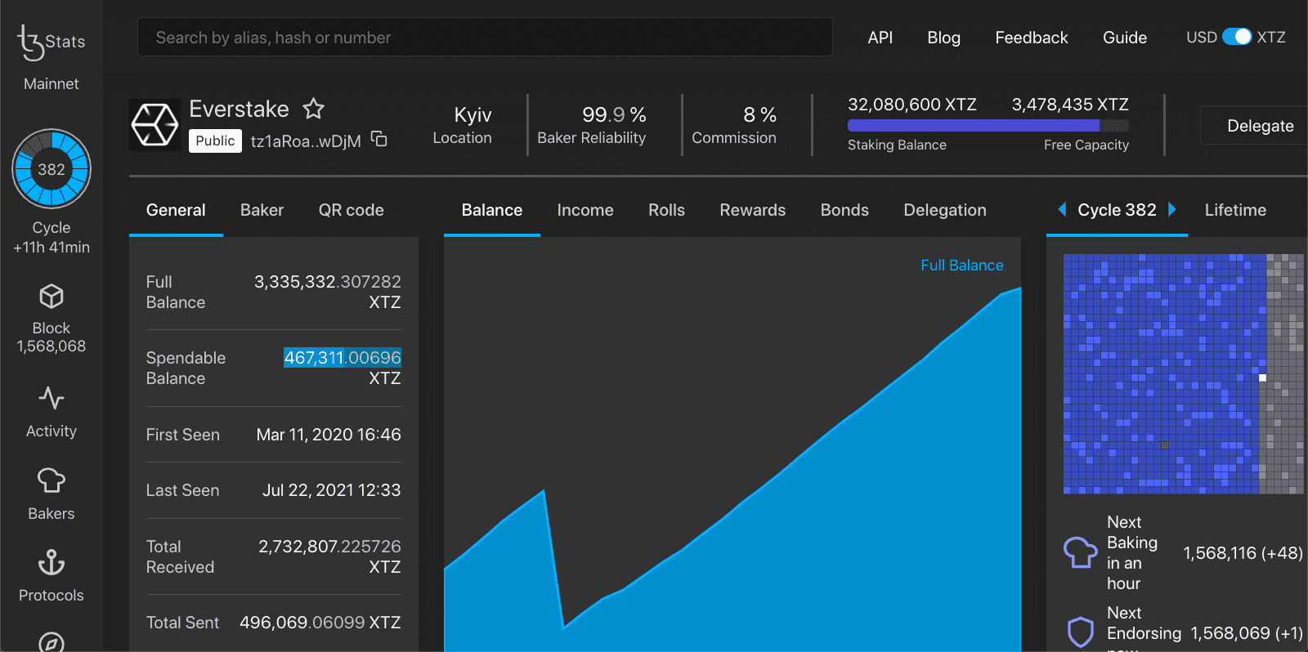
Task: Open the Block explorer cube icon
Action: click(x=52, y=297)
